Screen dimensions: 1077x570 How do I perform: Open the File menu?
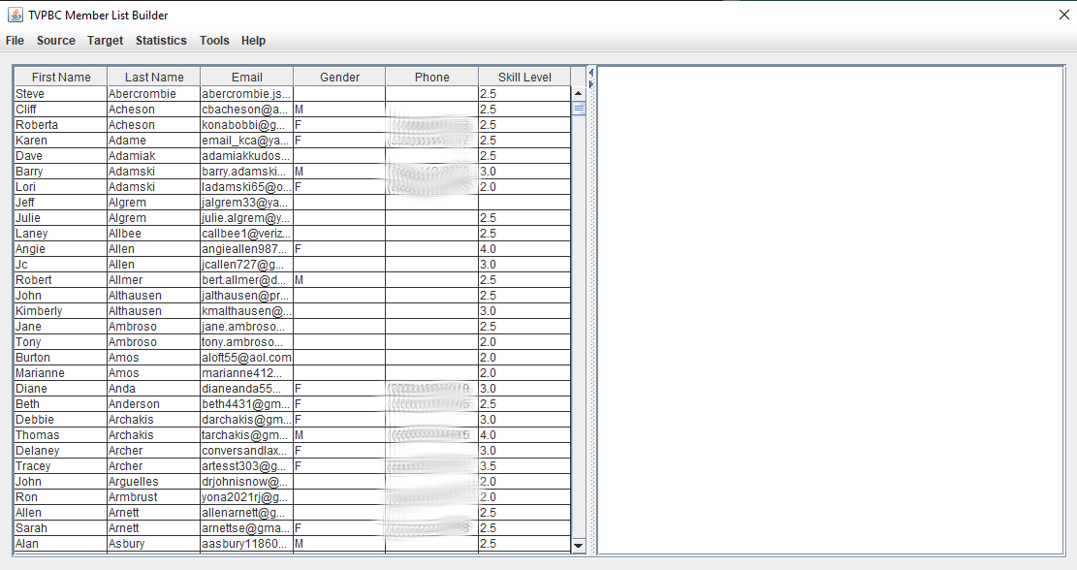15,41
